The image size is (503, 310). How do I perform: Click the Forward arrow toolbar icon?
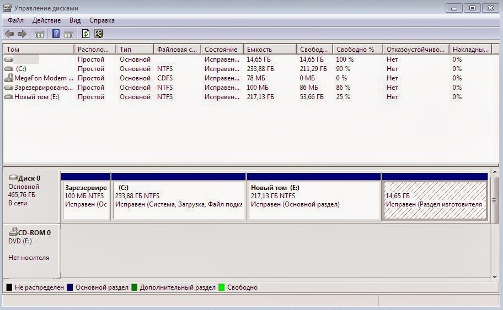click(x=22, y=34)
